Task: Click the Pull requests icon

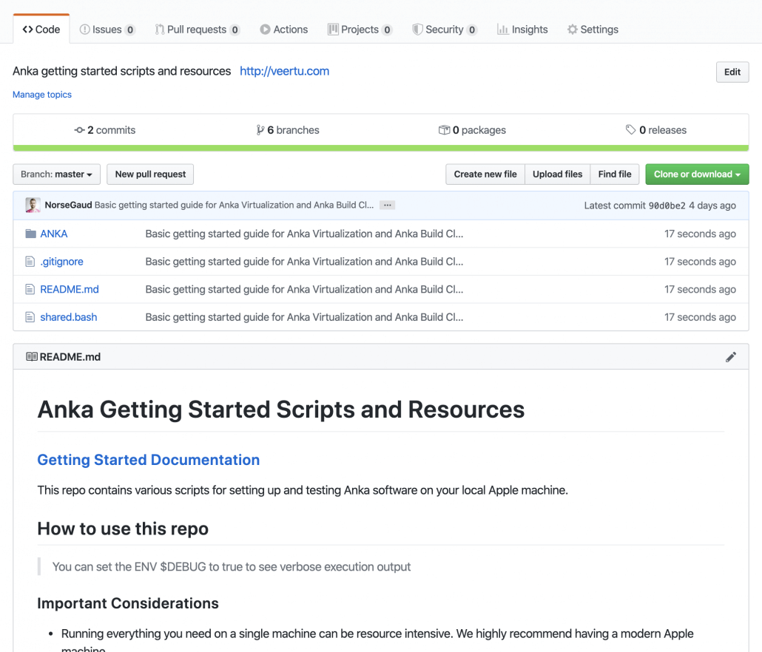Action: pos(160,29)
